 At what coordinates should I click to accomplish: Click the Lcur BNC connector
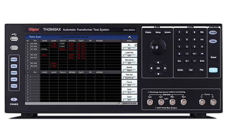[x=150, y=102]
